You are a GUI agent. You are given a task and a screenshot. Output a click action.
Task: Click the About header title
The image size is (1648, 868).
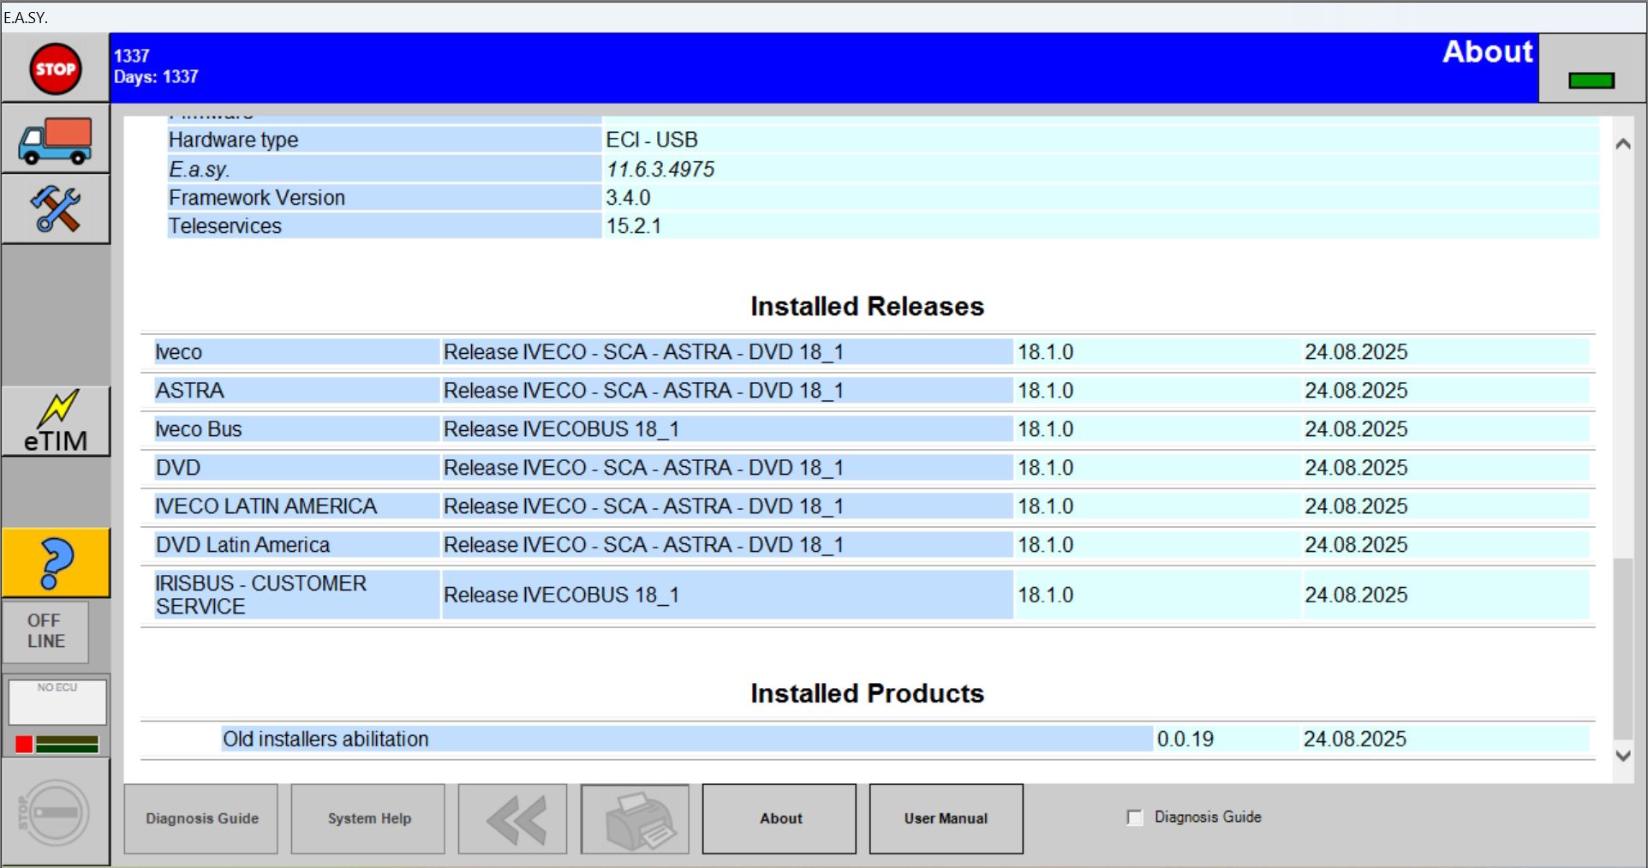coord(1487,52)
